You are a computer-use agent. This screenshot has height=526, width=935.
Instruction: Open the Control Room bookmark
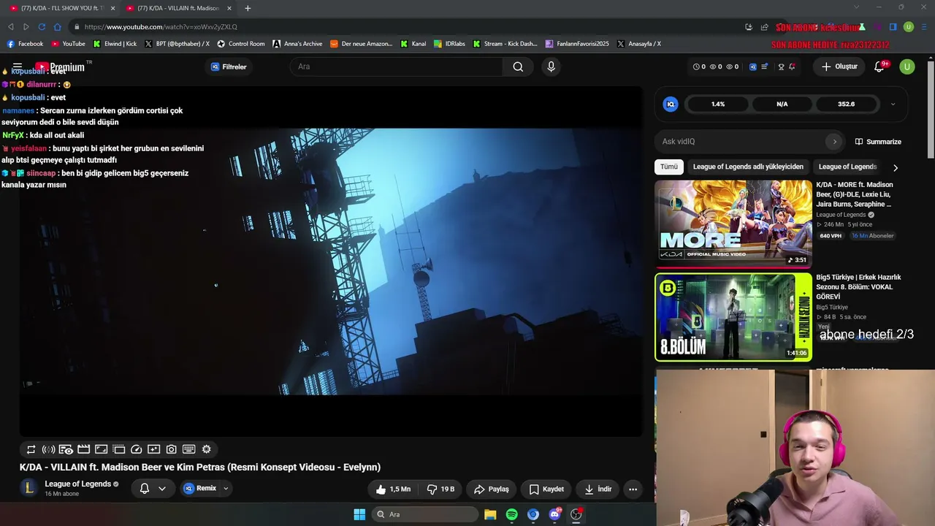[241, 44]
